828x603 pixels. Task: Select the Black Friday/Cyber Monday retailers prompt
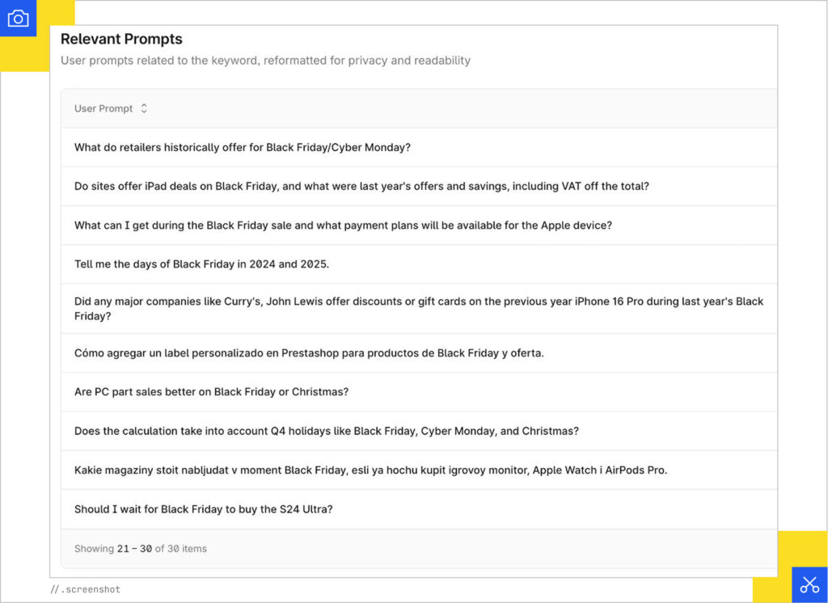[x=243, y=147]
